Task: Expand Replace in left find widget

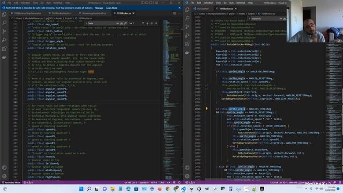Action: tap(86, 23)
